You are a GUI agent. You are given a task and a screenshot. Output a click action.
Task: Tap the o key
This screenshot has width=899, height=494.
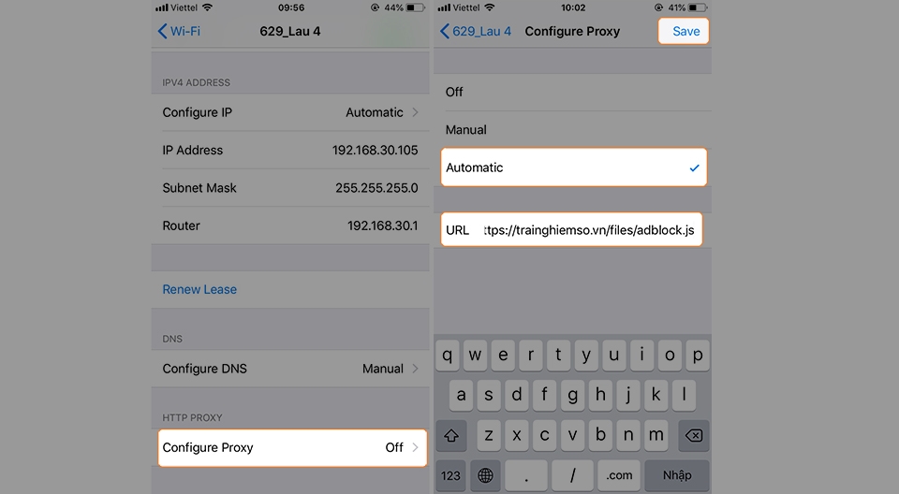coord(670,355)
